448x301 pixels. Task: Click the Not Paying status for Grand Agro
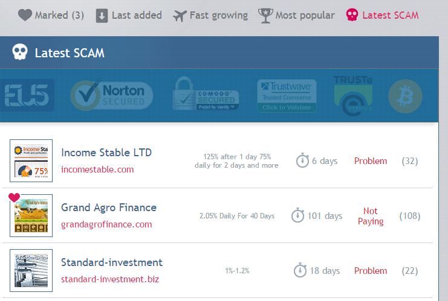tap(371, 216)
